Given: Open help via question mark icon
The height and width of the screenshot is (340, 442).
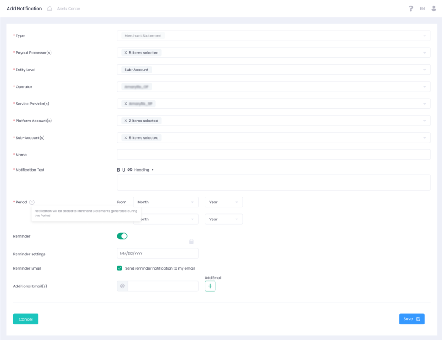Looking at the screenshot, I should point(411,9).
